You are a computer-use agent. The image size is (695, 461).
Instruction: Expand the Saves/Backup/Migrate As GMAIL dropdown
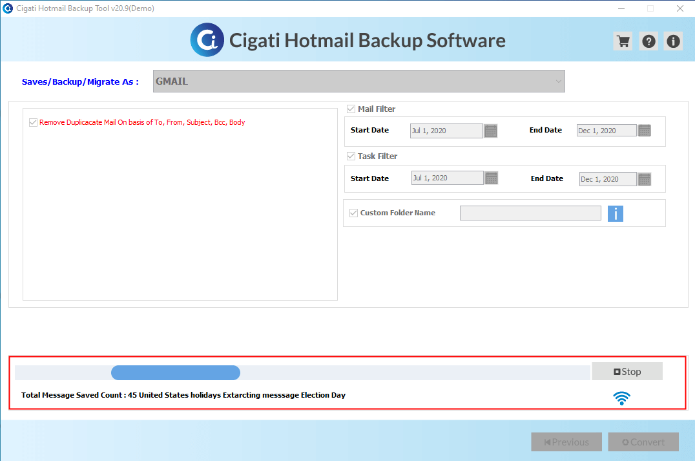[x=359, y=81]
